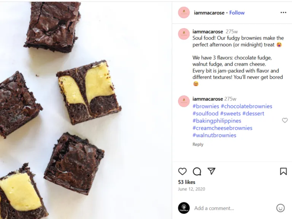Viewport: 292px width, 219px height.
Task: Like the hashtag comment with small heart
Action: click(285, 121)
